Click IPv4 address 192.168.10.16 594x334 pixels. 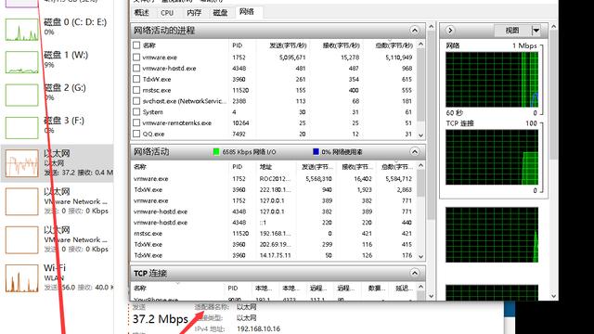[x=259, y=328]
